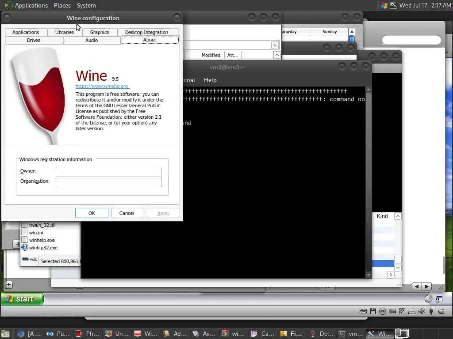Click the calendar scrollbar up arrow
Viewport: 453px width, 339px height.
click(x=352, y=31)
